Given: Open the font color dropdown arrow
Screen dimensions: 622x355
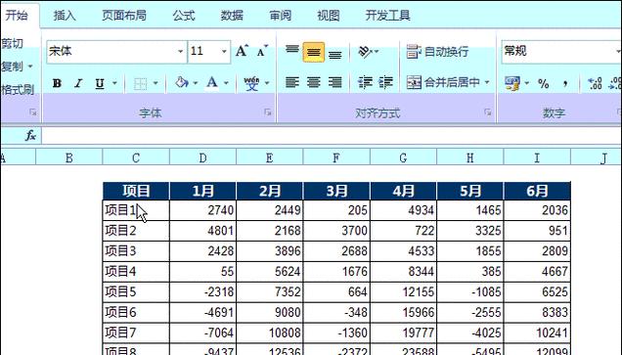Looking at the screenshot, I should point(226,83).
